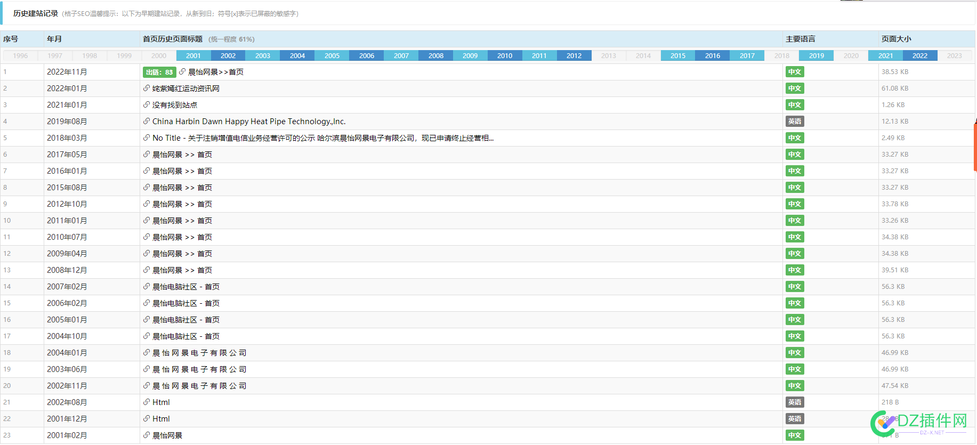This screenshot has height=445, width=977.
Task: Click size value 61.08 KB
Action: pyautogui.click(x=895, y=88)
